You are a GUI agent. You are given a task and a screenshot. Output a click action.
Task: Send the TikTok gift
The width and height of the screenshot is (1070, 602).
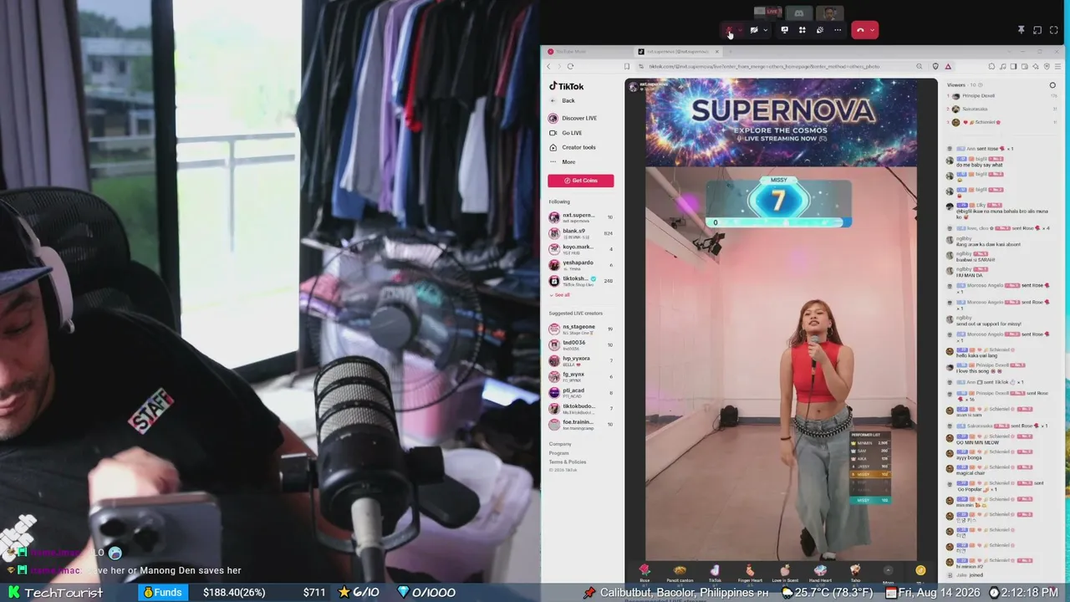tap(715, 573)
